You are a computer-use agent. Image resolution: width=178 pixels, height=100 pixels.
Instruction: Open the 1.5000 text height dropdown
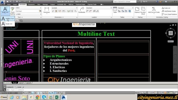click(x=28, y=14)
